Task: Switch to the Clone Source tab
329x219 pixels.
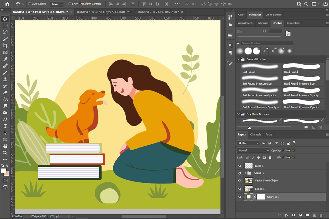Action: 273,15
